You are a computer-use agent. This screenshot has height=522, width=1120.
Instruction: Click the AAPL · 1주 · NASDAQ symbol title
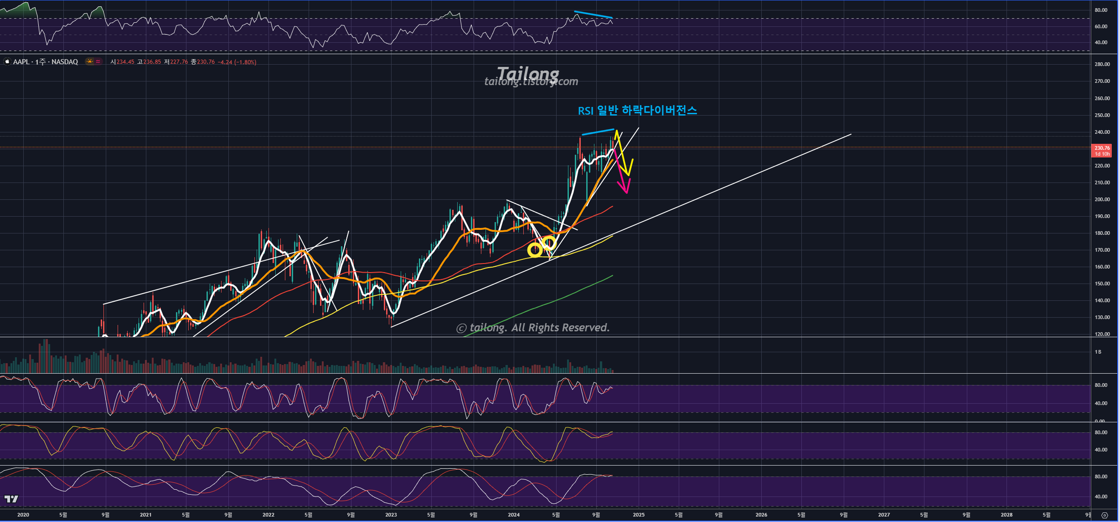pyautogui.click(x=45, y=62)
